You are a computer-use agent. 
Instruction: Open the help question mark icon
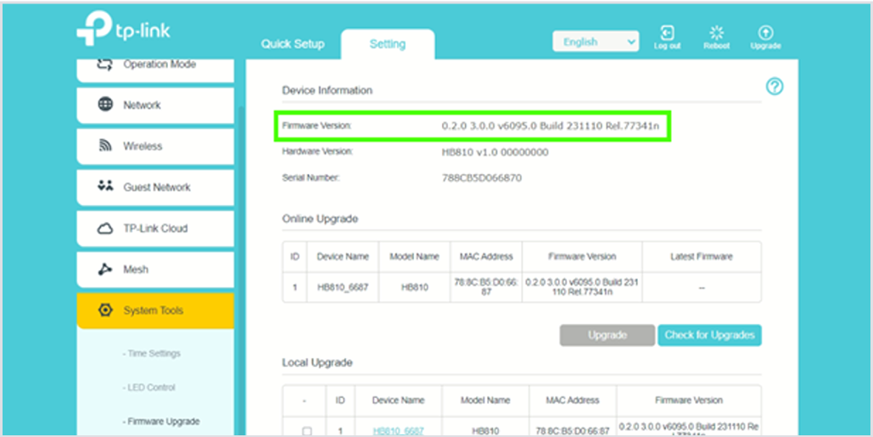click(775, 87)
